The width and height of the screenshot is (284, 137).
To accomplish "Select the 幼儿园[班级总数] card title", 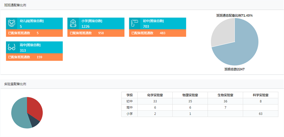I will (32, 21).
